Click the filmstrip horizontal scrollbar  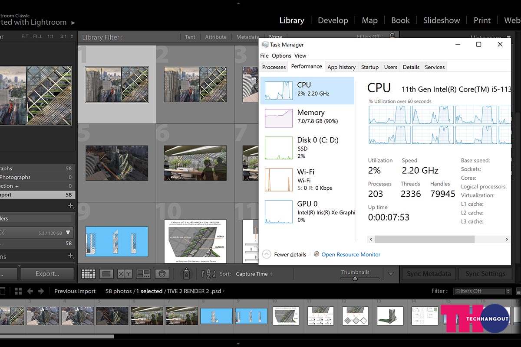tap(57, 336)
